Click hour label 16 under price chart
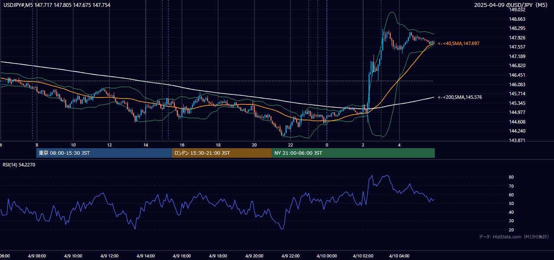Viewport: 554px width, 260px height. [182, 145]
